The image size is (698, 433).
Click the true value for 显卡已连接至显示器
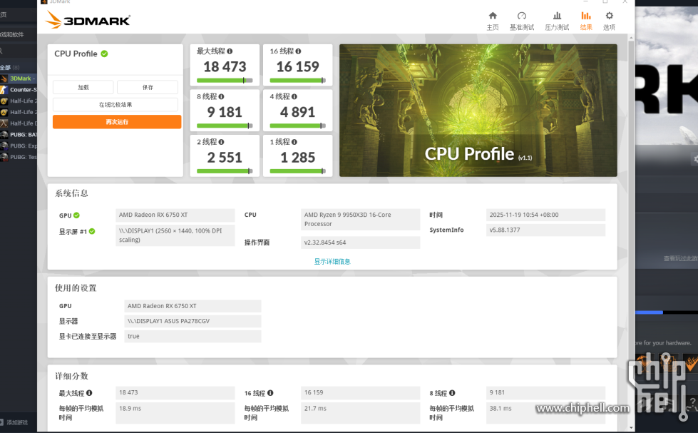coord(193,336)
